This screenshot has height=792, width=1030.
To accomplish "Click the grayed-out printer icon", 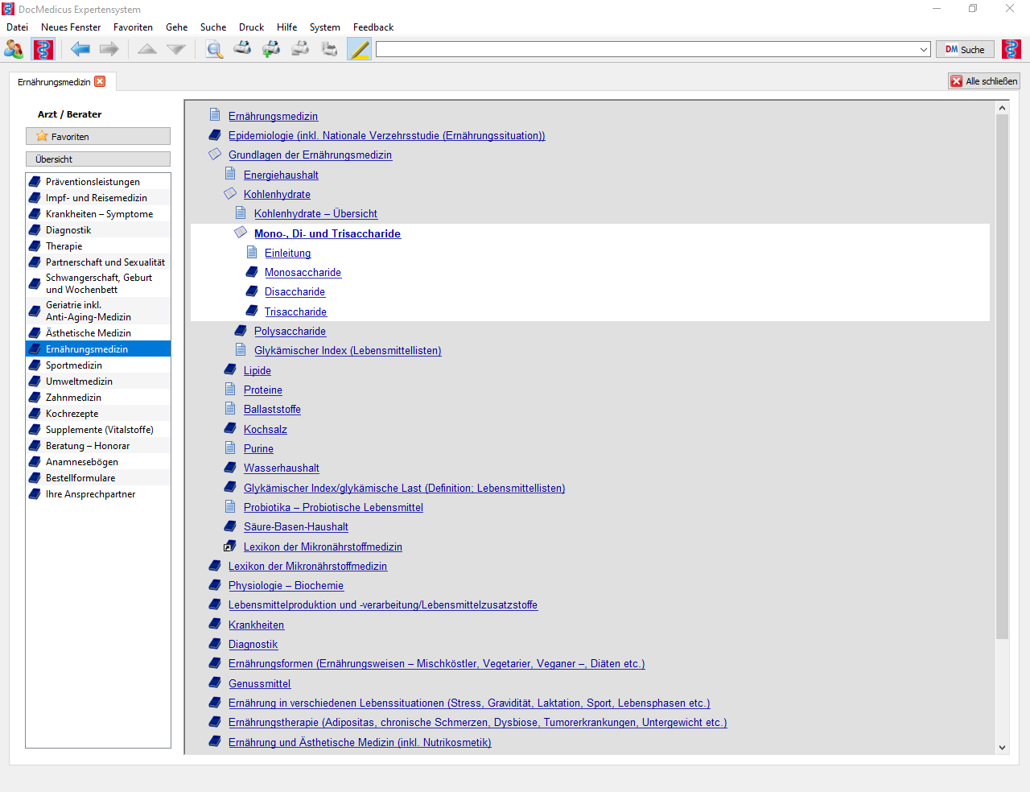I will pyautogui.click(x=300, y=49).
